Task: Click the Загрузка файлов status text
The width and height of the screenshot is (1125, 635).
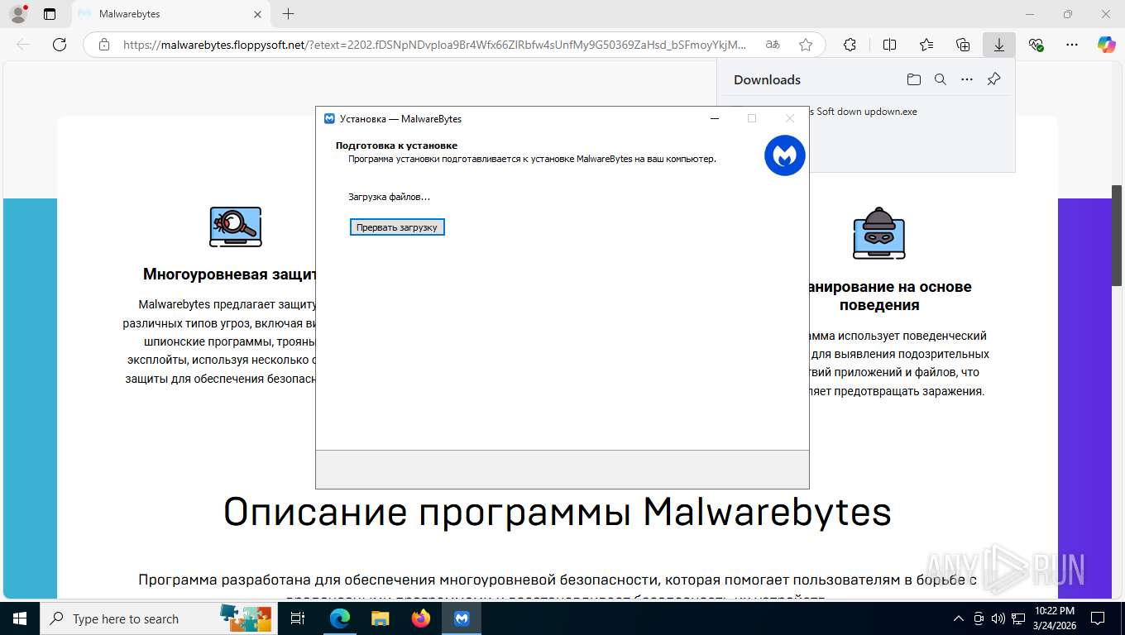Action: coord(390,197)
